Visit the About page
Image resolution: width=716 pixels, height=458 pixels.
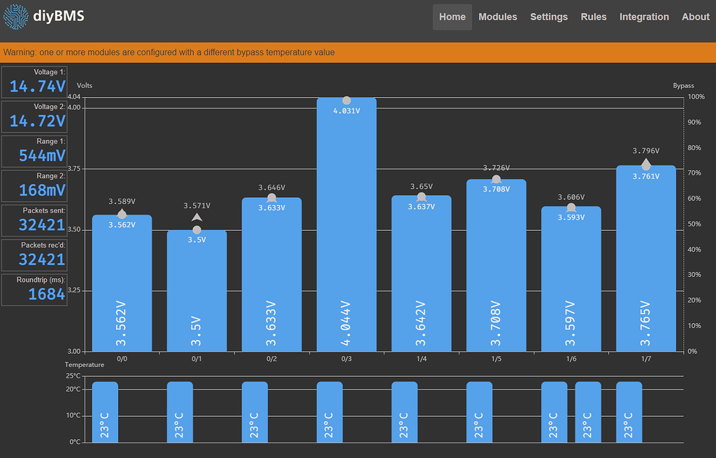point(695,17)
